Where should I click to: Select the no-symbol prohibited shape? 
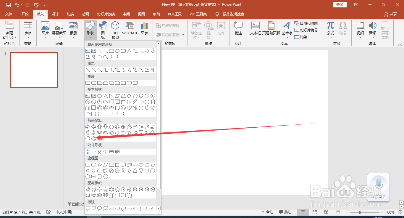(106, 108)
